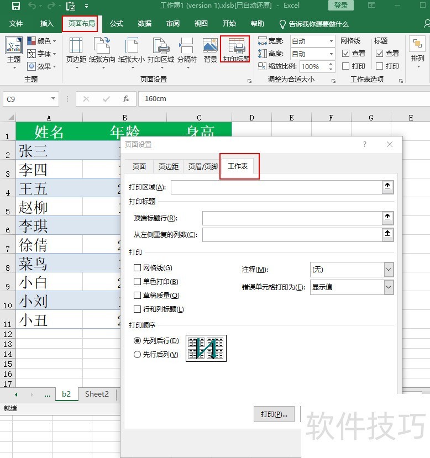This screenshot has width=430, height=458.
Task: Switch to the Header/Footer (页眉/页脚) tab
Action: point(203,166)
